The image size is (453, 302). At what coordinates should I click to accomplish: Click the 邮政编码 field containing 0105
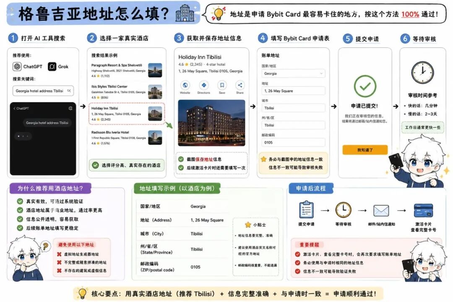coord(293,143)
